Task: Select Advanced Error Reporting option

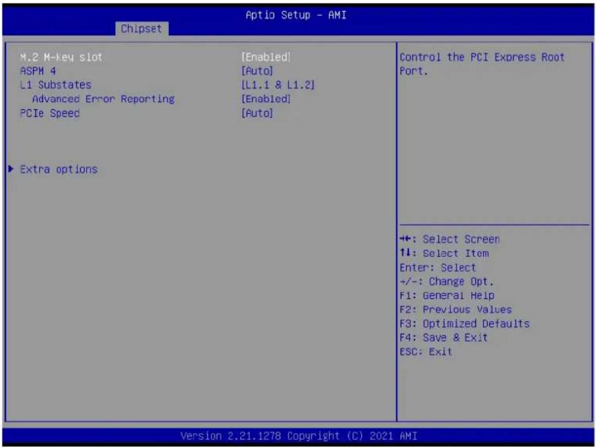Action: [104, 99]
